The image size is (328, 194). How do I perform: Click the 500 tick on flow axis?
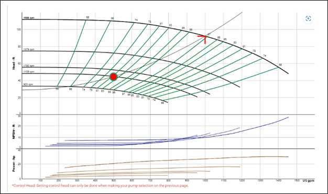pyautogui.click(x=114, y=180)
